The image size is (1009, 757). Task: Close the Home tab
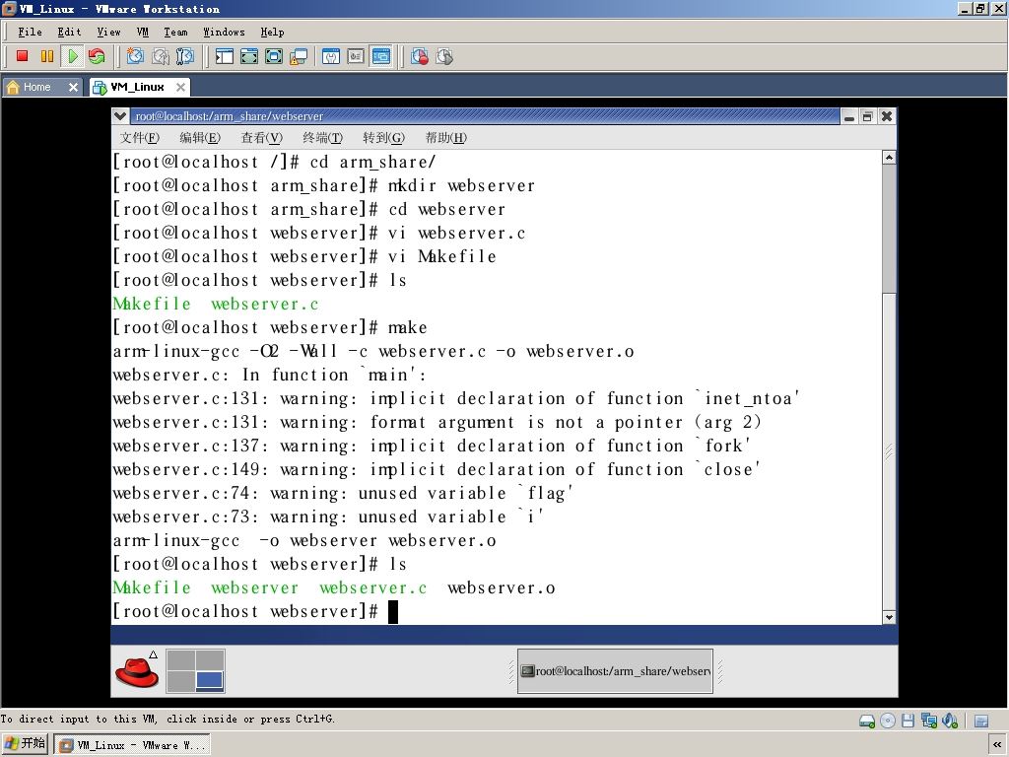coord(73,87)
